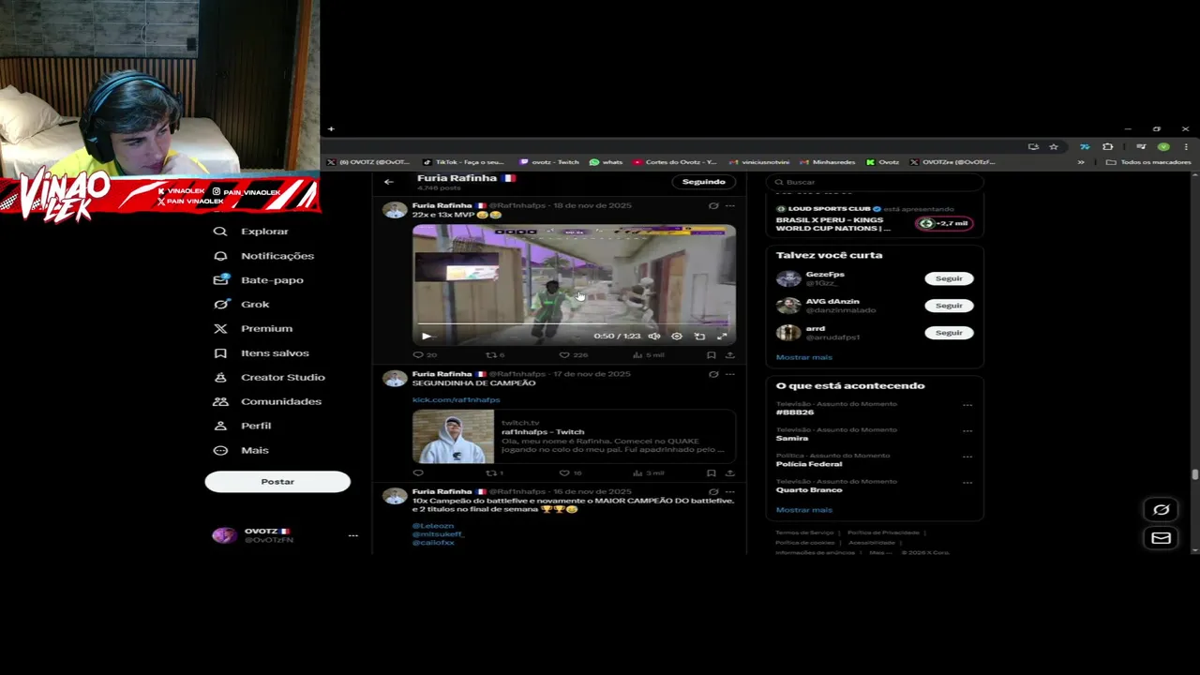Open more options for the Polícia Federal trend
1200x675 pixels.
(967, 457)
